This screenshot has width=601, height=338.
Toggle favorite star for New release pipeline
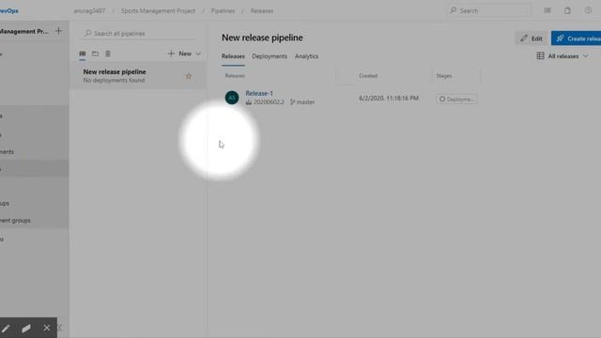pos(188,76)
